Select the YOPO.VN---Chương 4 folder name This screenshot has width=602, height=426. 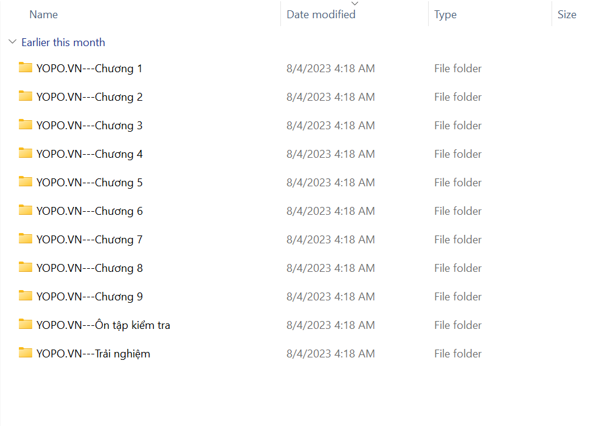89,154
